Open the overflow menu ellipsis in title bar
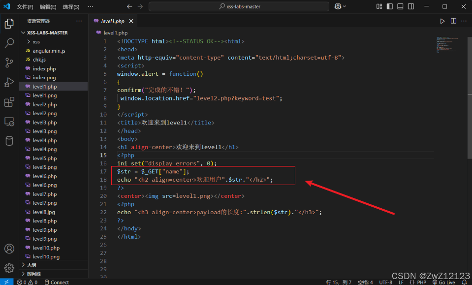The width and height of the screenshot is (472, 285). point(90,6)
